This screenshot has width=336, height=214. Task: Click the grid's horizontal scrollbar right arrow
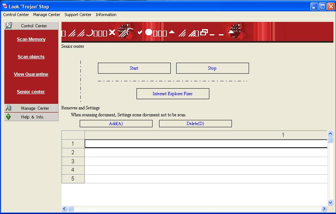click(324, 209)
